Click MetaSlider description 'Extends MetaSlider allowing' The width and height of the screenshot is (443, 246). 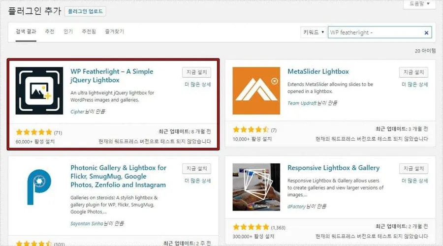[330, 88]
